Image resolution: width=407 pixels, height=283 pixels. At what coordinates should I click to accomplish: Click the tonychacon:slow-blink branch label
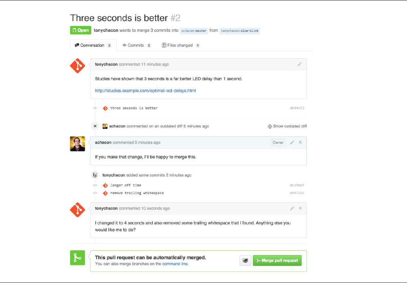coord(239,31)
